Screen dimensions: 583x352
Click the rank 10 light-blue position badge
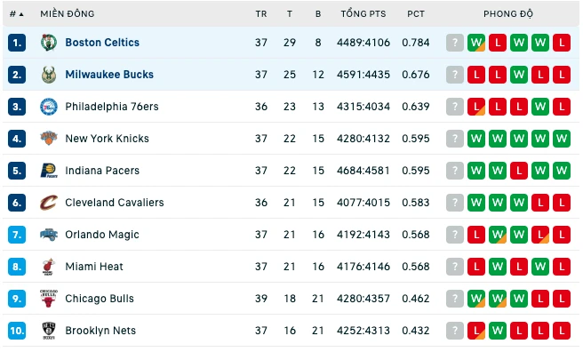pyautogui.click(x=17, y=331)
